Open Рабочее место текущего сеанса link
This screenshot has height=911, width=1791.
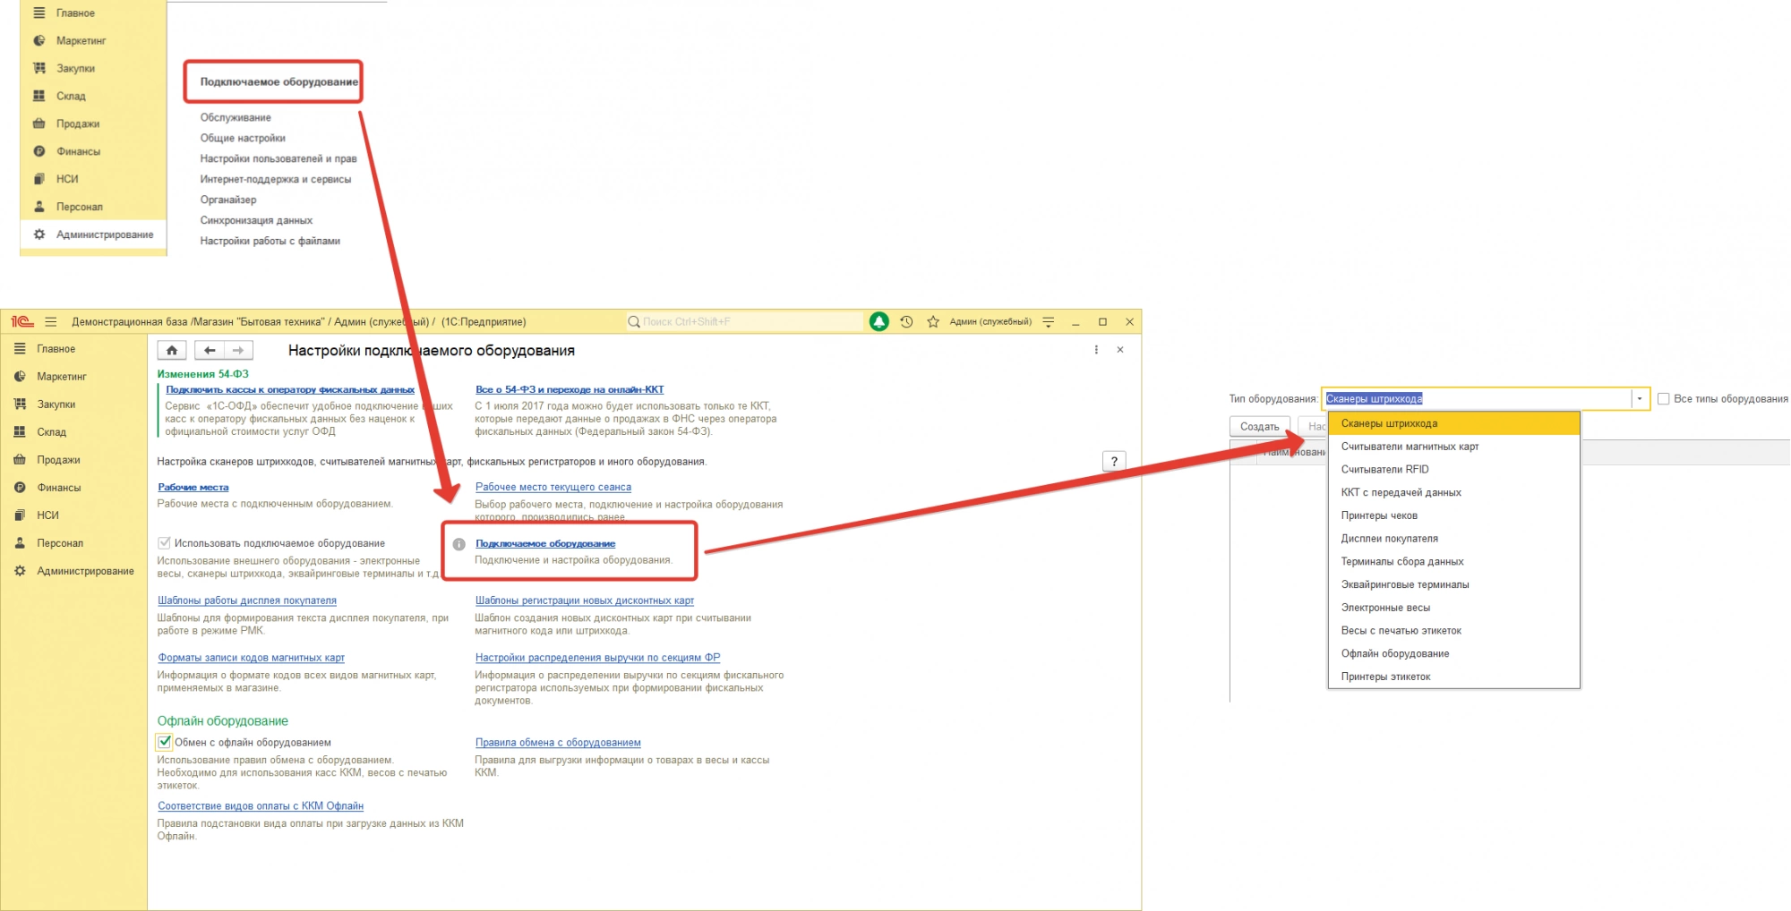553,488
